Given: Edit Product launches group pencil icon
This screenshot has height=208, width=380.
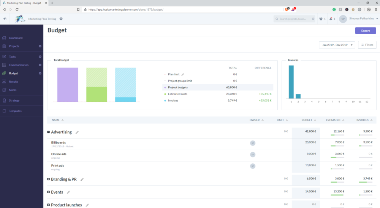Looking at the screenshot, I should coord(87,205).
